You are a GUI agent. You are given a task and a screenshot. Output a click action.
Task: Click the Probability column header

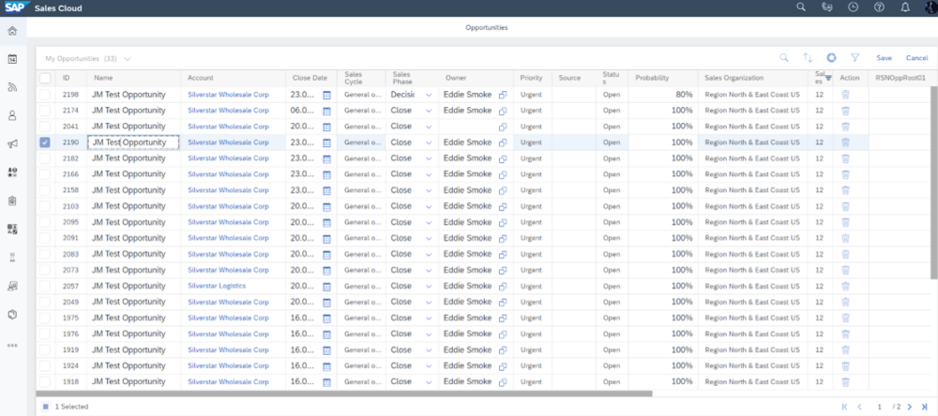663,79
